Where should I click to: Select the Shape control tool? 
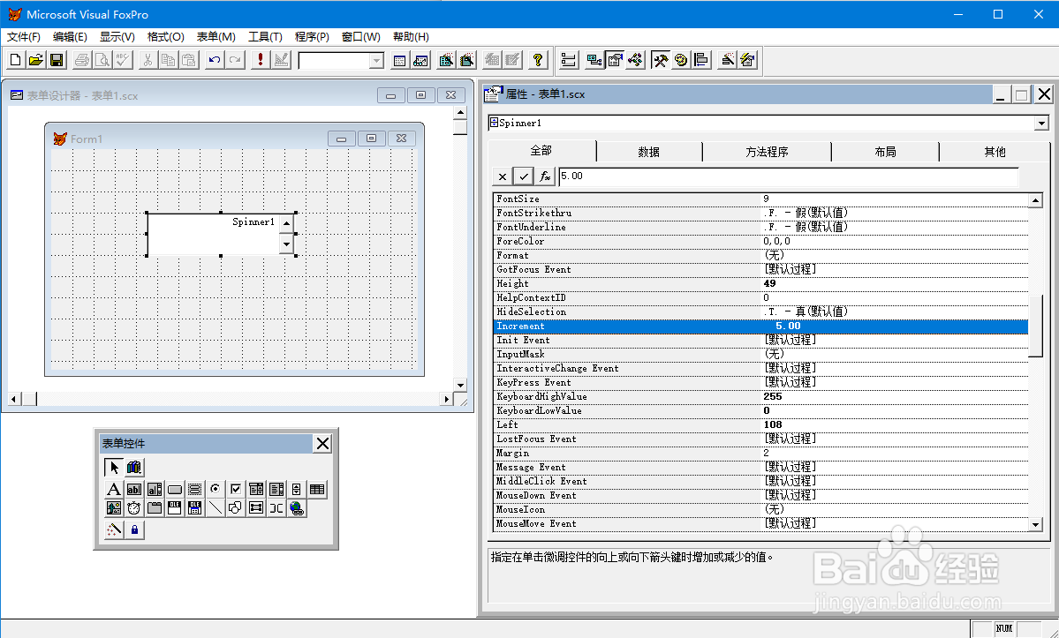click(x=236, y=507)
